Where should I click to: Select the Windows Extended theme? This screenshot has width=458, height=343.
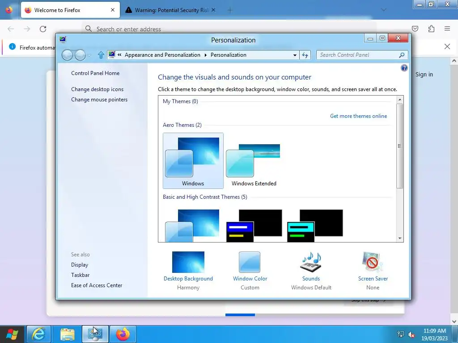coord(254,160)
